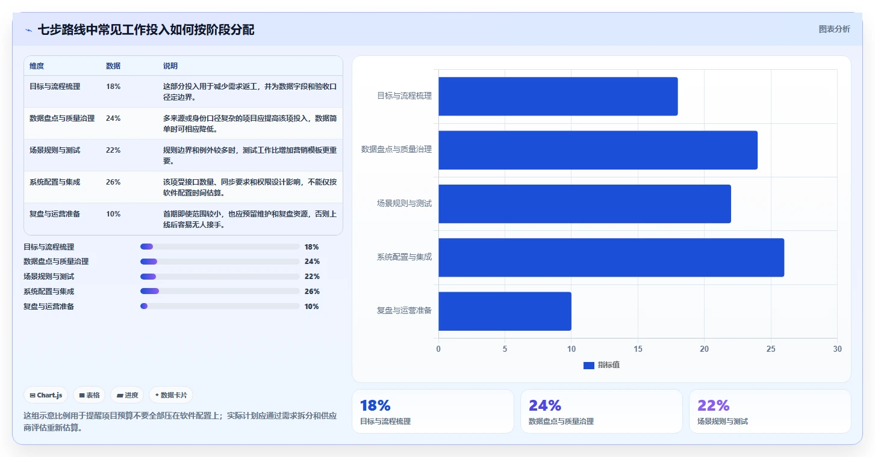Click the 数据 column header
875x457 pixels.
[113, 66]
